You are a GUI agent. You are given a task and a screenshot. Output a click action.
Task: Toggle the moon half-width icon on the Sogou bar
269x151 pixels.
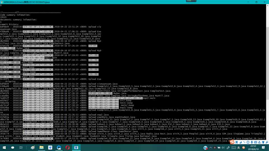point(240,142)
